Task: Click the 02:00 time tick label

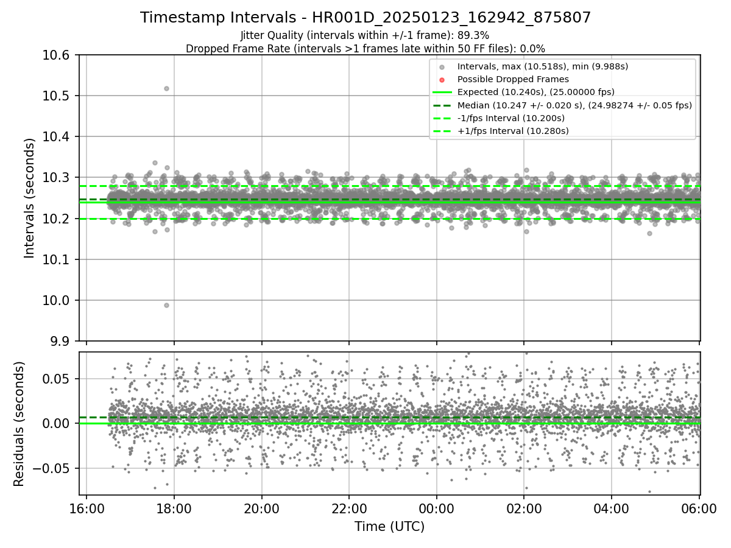Action: coord(524,508)
